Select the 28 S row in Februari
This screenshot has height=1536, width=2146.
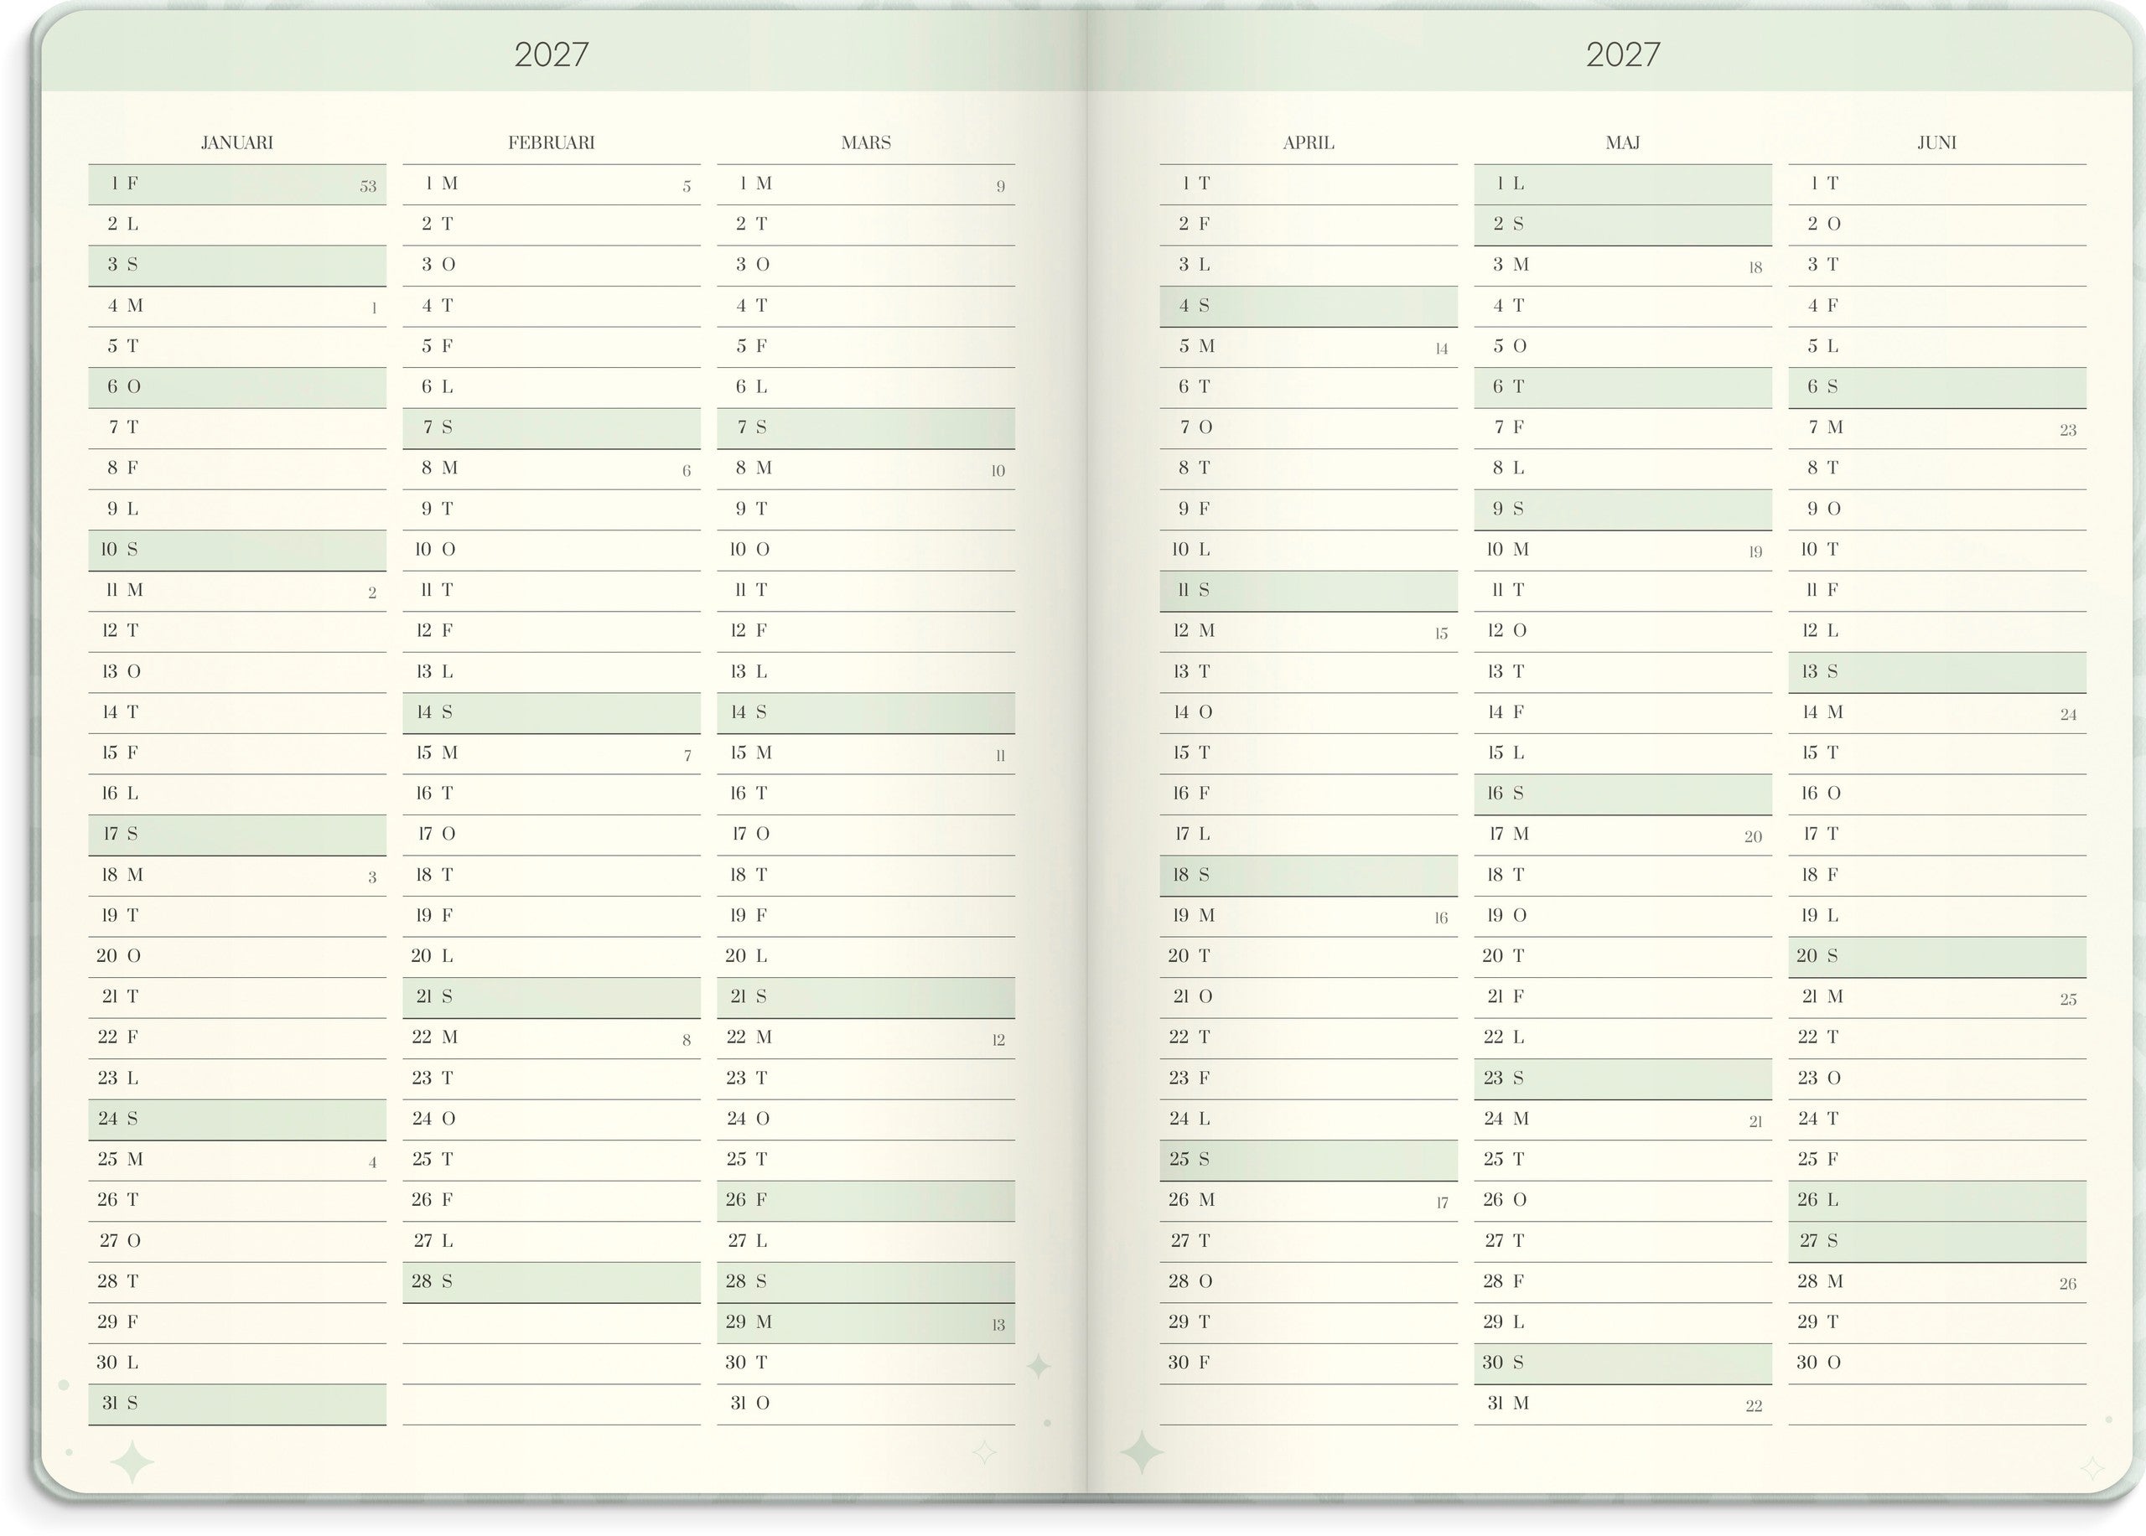[552, 1283]
